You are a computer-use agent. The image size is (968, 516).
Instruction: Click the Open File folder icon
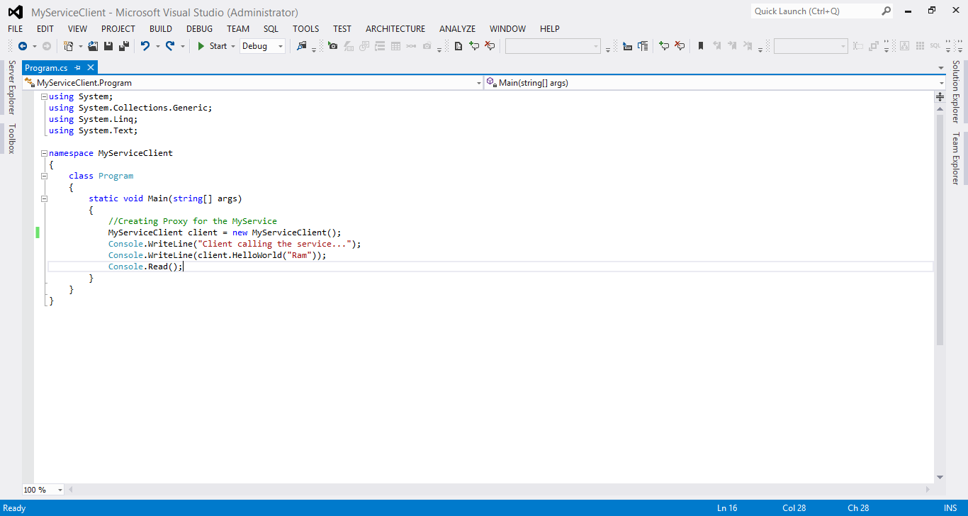pyautogui.click(x=93, y=46)
